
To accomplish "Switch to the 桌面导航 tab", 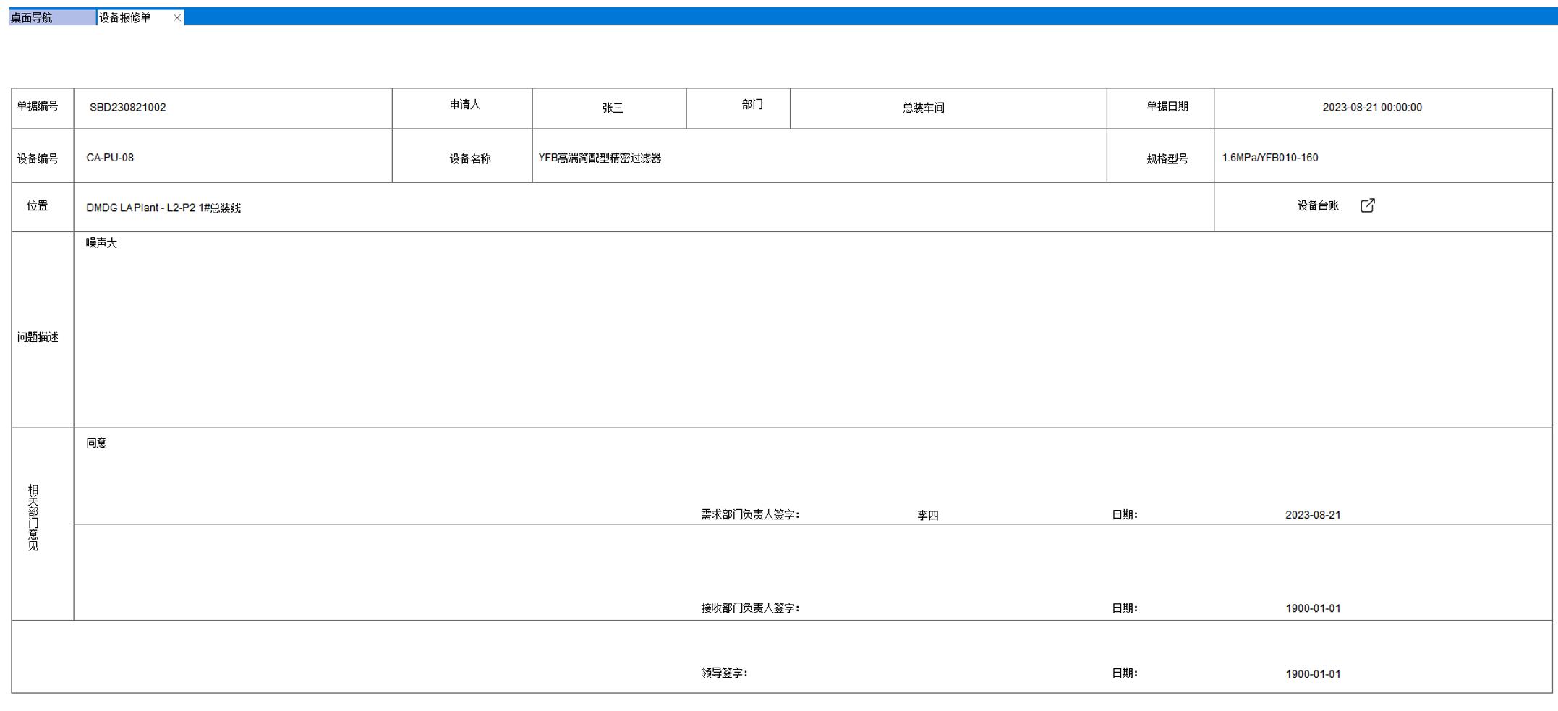I will pos(32,17).
